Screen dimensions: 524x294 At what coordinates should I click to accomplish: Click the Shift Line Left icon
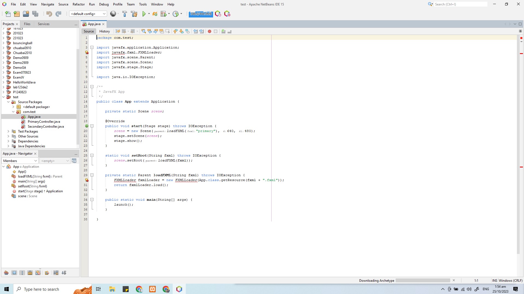pos(196,31)
